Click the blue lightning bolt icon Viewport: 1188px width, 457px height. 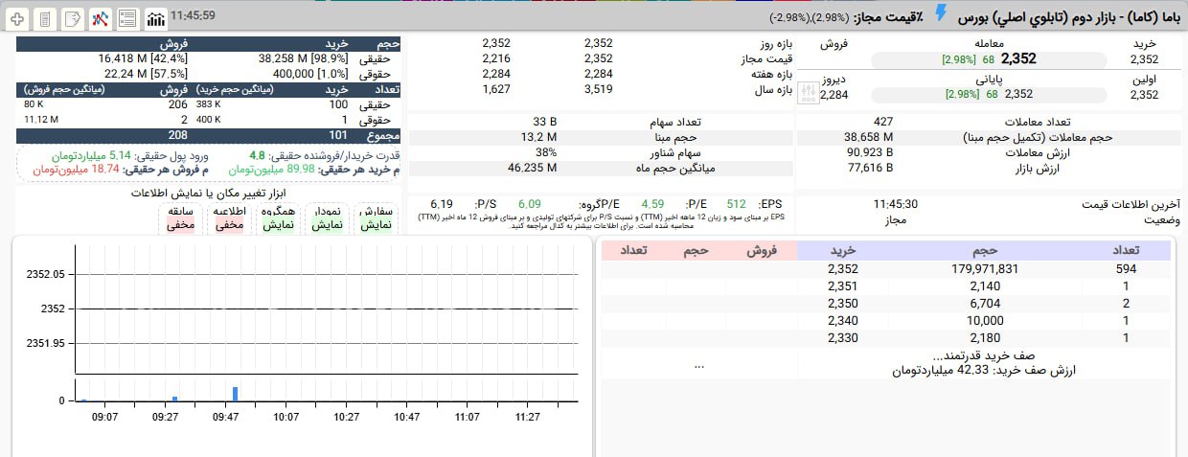pyautogui.click(x=940, y=14)
